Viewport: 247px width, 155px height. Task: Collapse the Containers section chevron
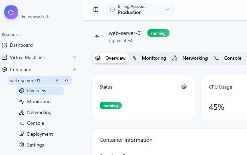pos(75,70)
